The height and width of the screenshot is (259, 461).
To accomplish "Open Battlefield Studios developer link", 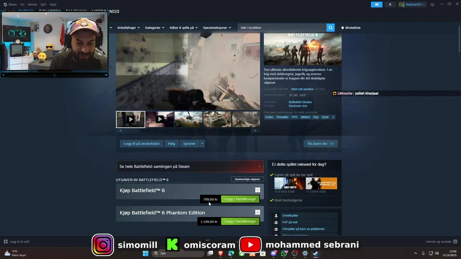I will (300, 102).
